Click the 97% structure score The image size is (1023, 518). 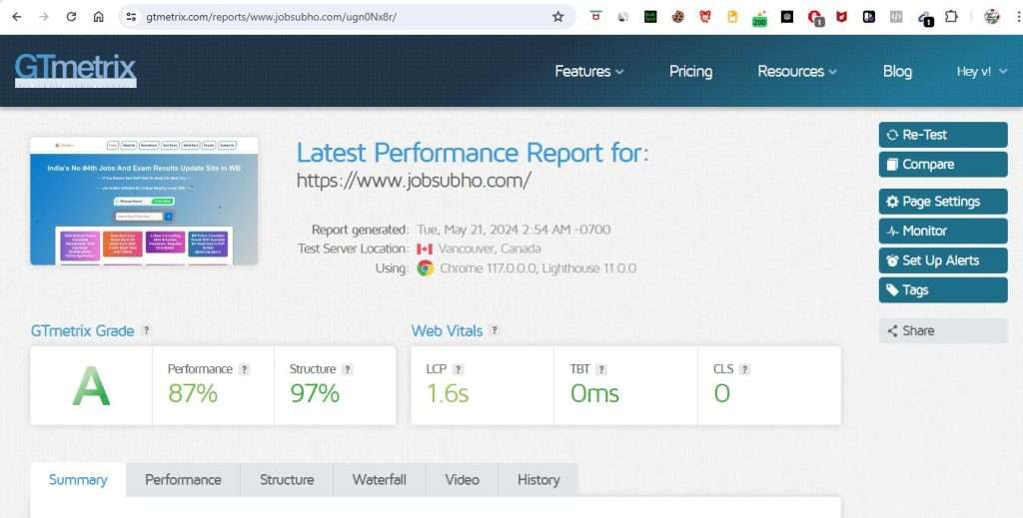pos(315,393)
